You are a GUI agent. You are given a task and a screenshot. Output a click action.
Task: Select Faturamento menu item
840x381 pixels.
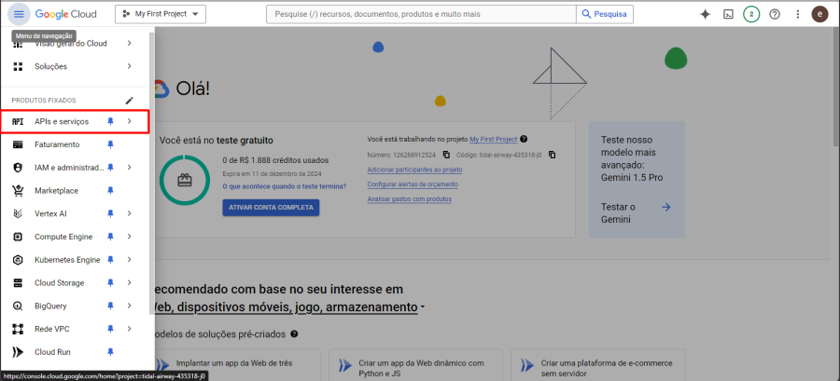(75, 144)
